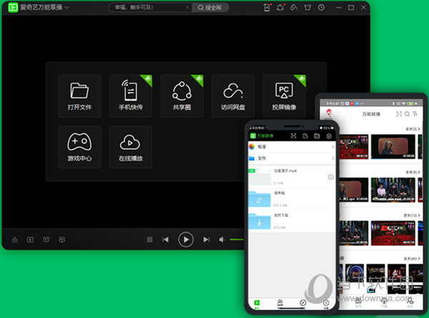The height and width of the screenshot is (318, 429).
Task: Set volume on the green volume slider
Action: point(237,239)
